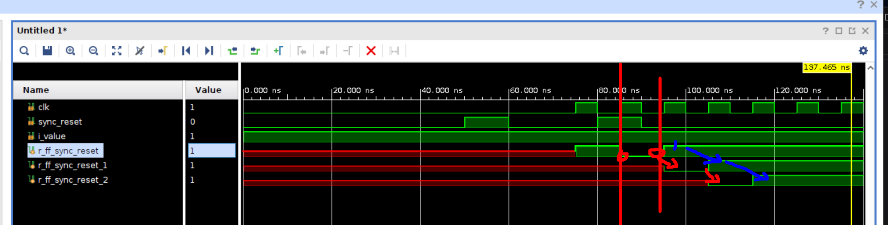Screen dimensions: 888x225
Task: Add a new marker to the waveform
Action: (278, 51)
